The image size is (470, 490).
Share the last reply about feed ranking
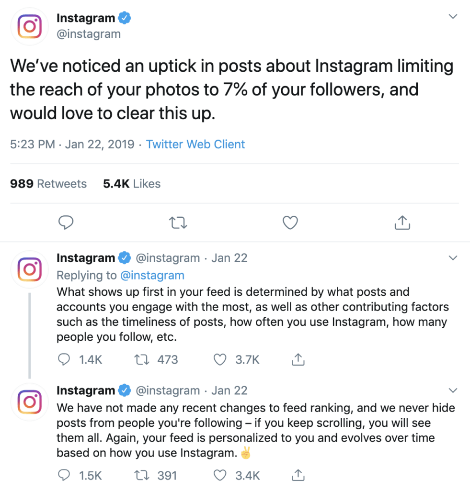pyautogui.click(x=298, y=475)
